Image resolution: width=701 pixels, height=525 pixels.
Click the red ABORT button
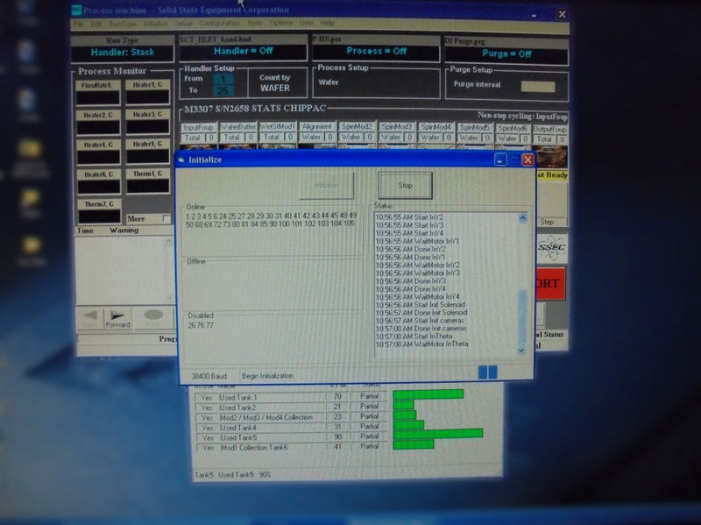coord(550,283)
